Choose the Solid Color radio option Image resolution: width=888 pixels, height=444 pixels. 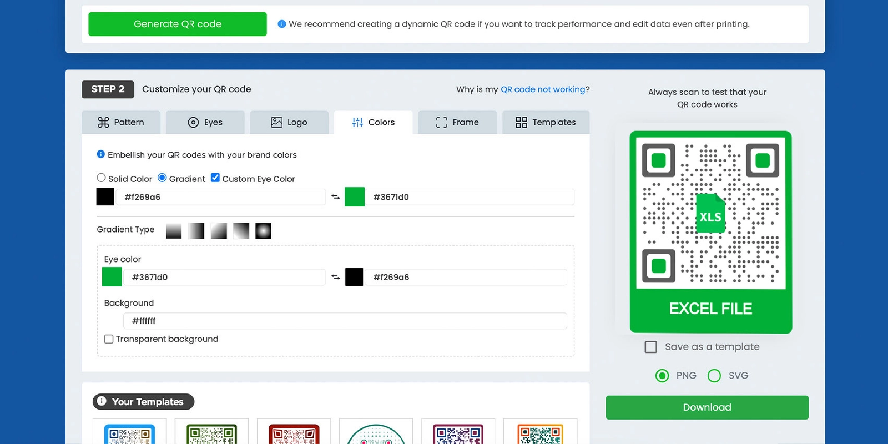pyautogui.click(x=101, y=178)
